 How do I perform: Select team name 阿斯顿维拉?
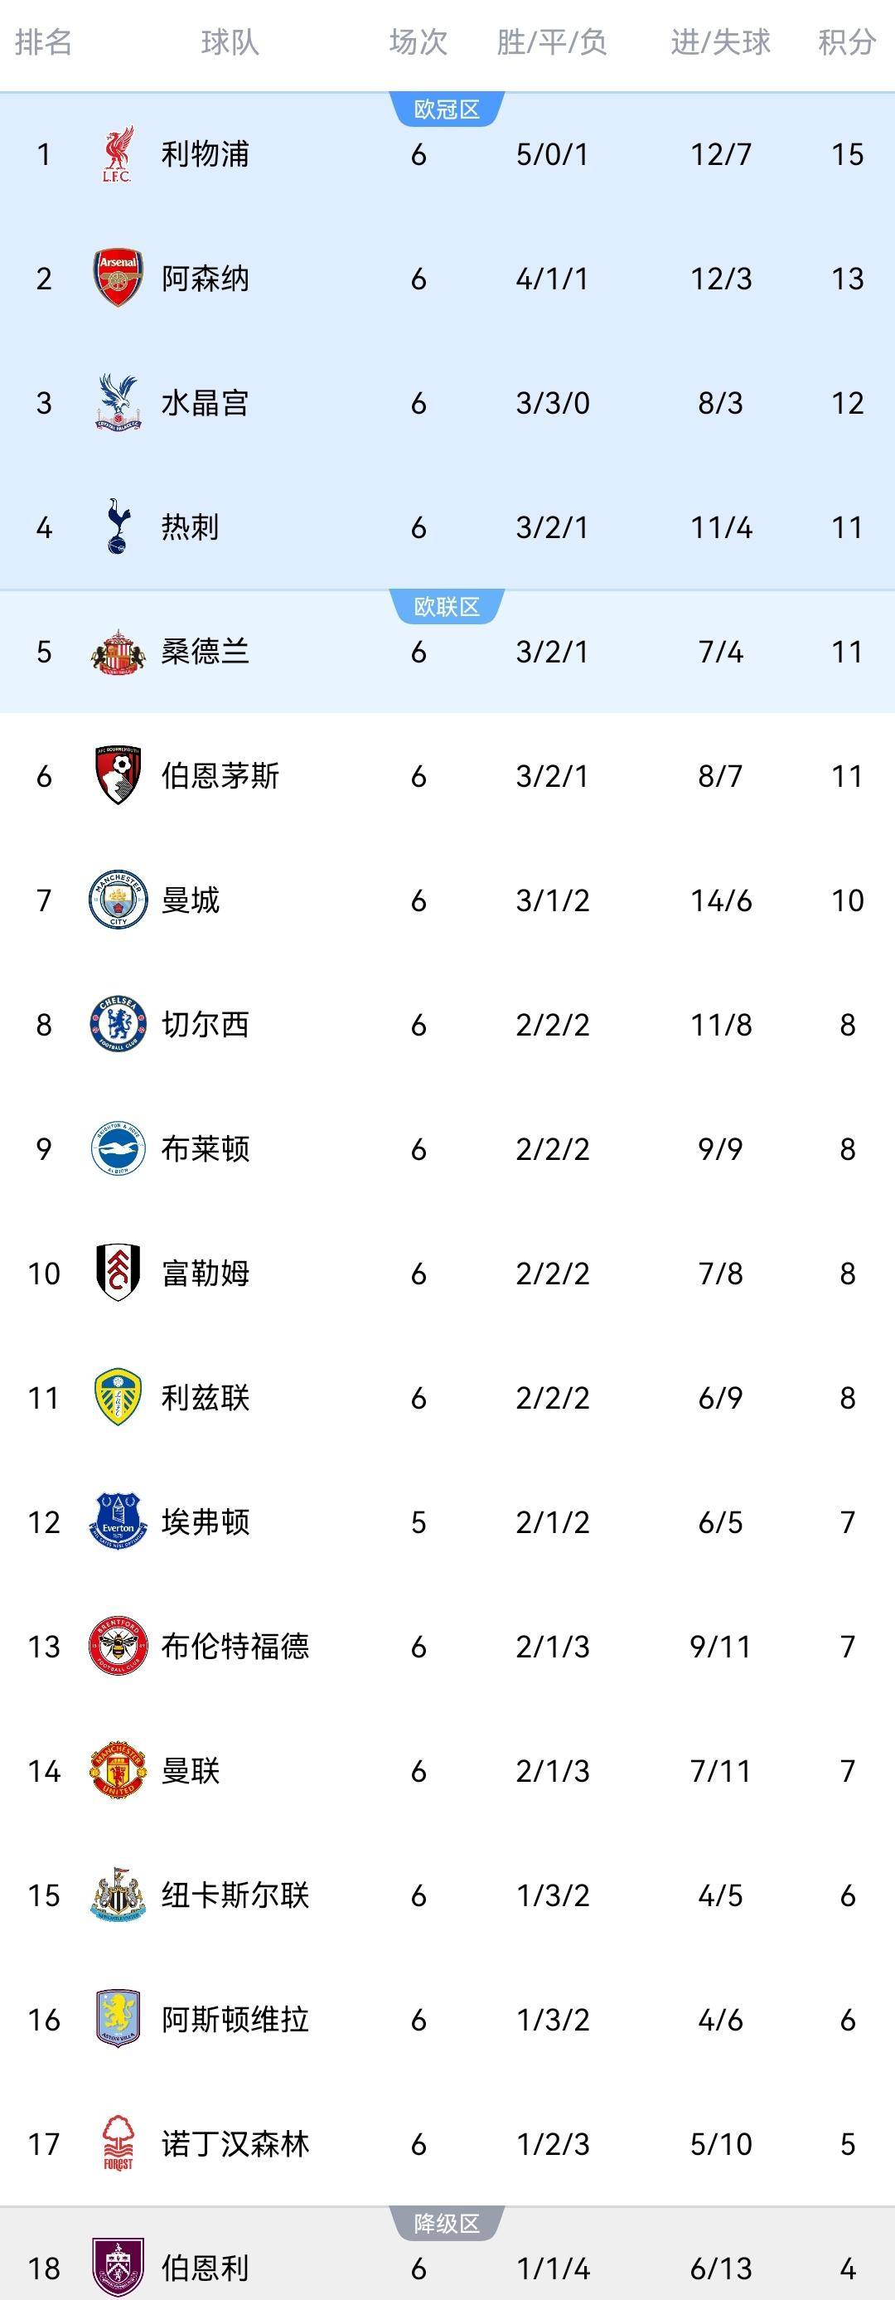[x=235, y=2020]
